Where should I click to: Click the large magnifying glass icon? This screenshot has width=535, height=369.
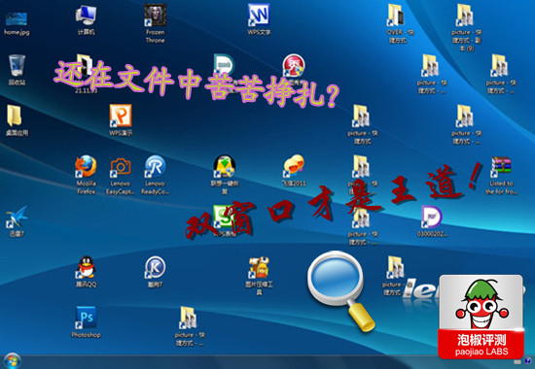click(x=341, y=290)
